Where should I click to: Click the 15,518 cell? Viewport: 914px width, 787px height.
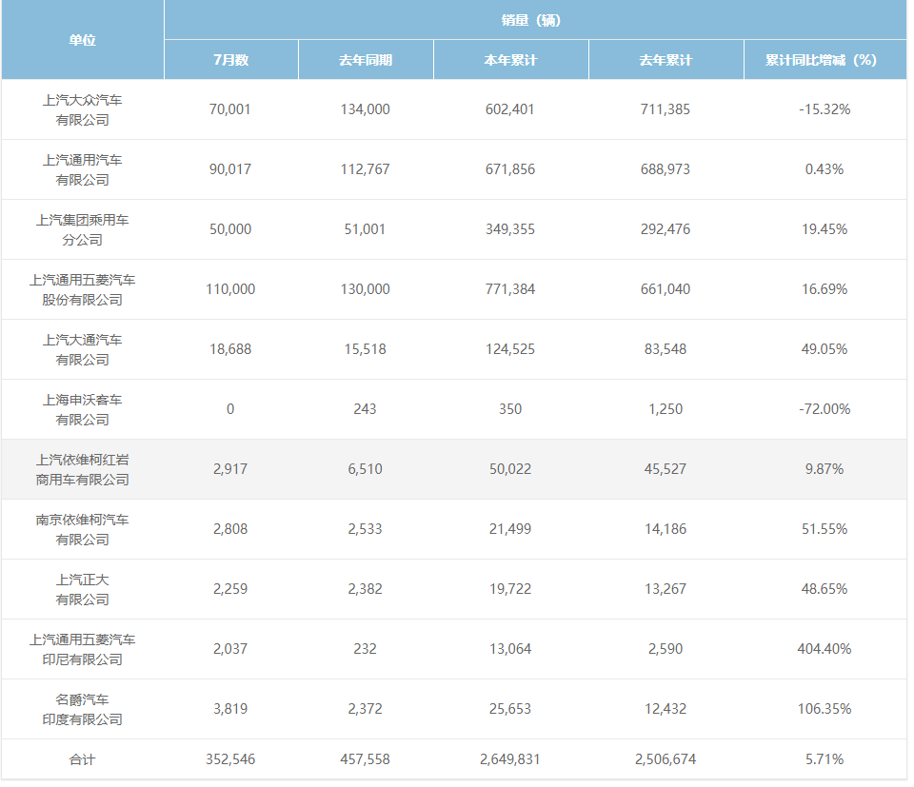click(x=365, y=349)
